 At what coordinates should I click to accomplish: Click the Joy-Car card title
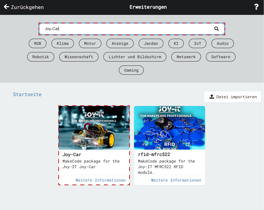(x=72, y=154)
